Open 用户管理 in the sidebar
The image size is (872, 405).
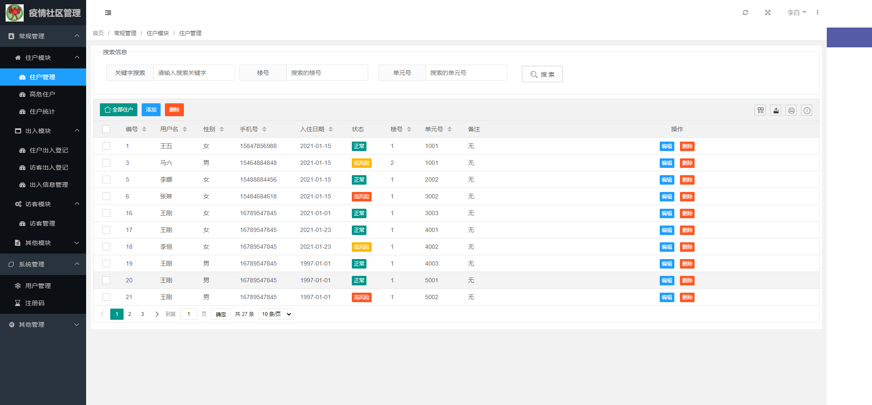(43, 286)
